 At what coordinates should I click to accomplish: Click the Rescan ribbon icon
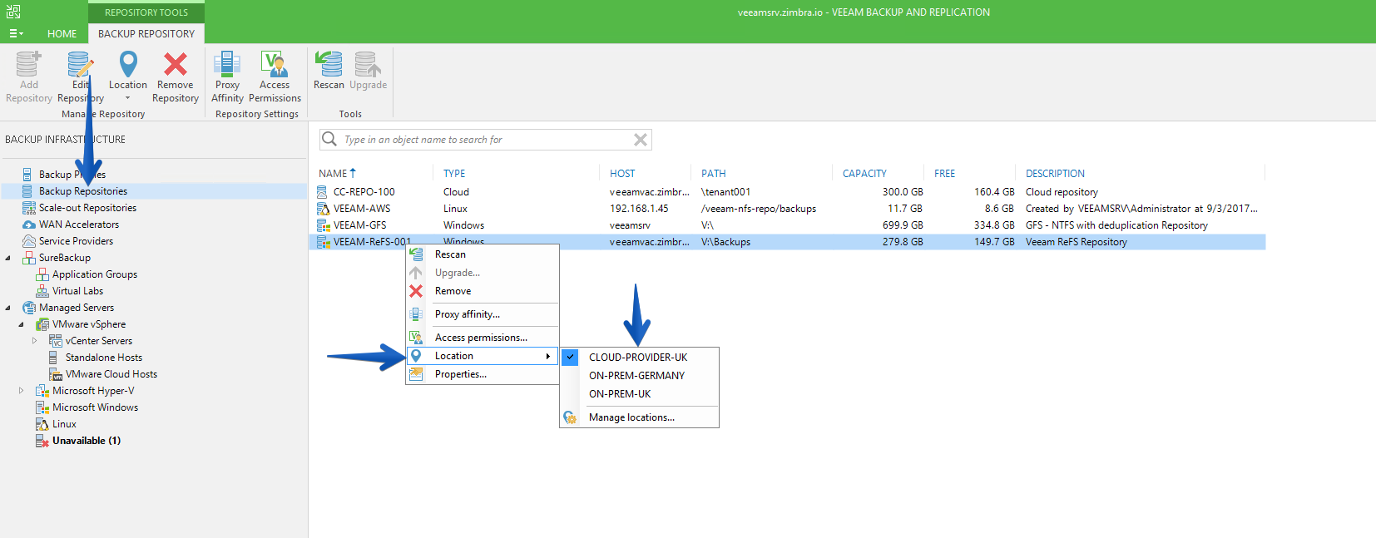(329, 64)
